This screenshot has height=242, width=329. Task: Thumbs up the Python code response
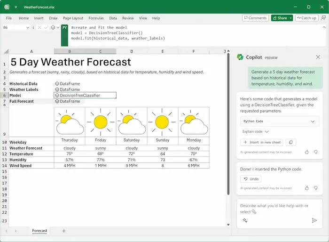[x=307, y=152]
